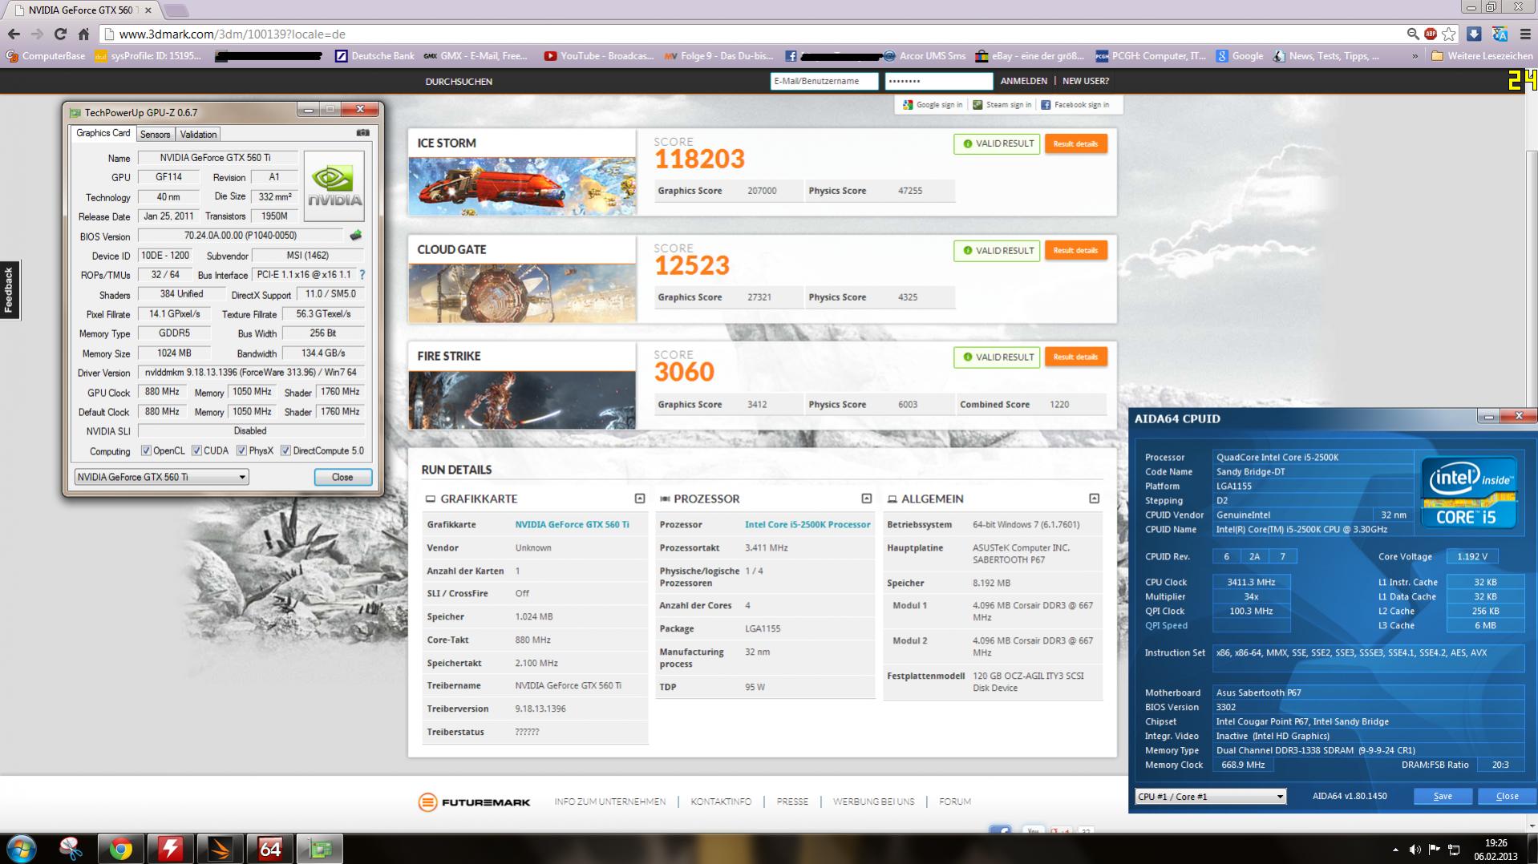Screen dimensions: 1538x864
Task: Click the browser address bar
Action: 754,34
